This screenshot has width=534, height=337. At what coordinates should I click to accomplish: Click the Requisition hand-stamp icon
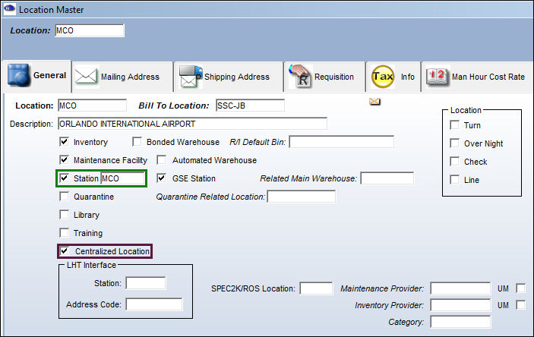pos(300,76)
